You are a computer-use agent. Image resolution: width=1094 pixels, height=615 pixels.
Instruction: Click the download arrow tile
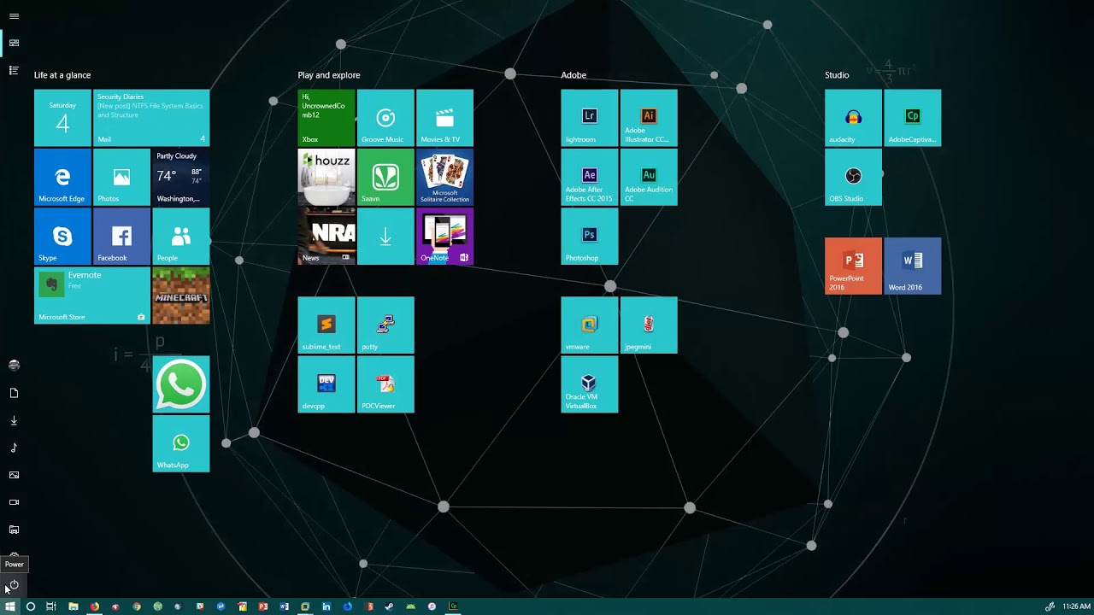point(385,237)
